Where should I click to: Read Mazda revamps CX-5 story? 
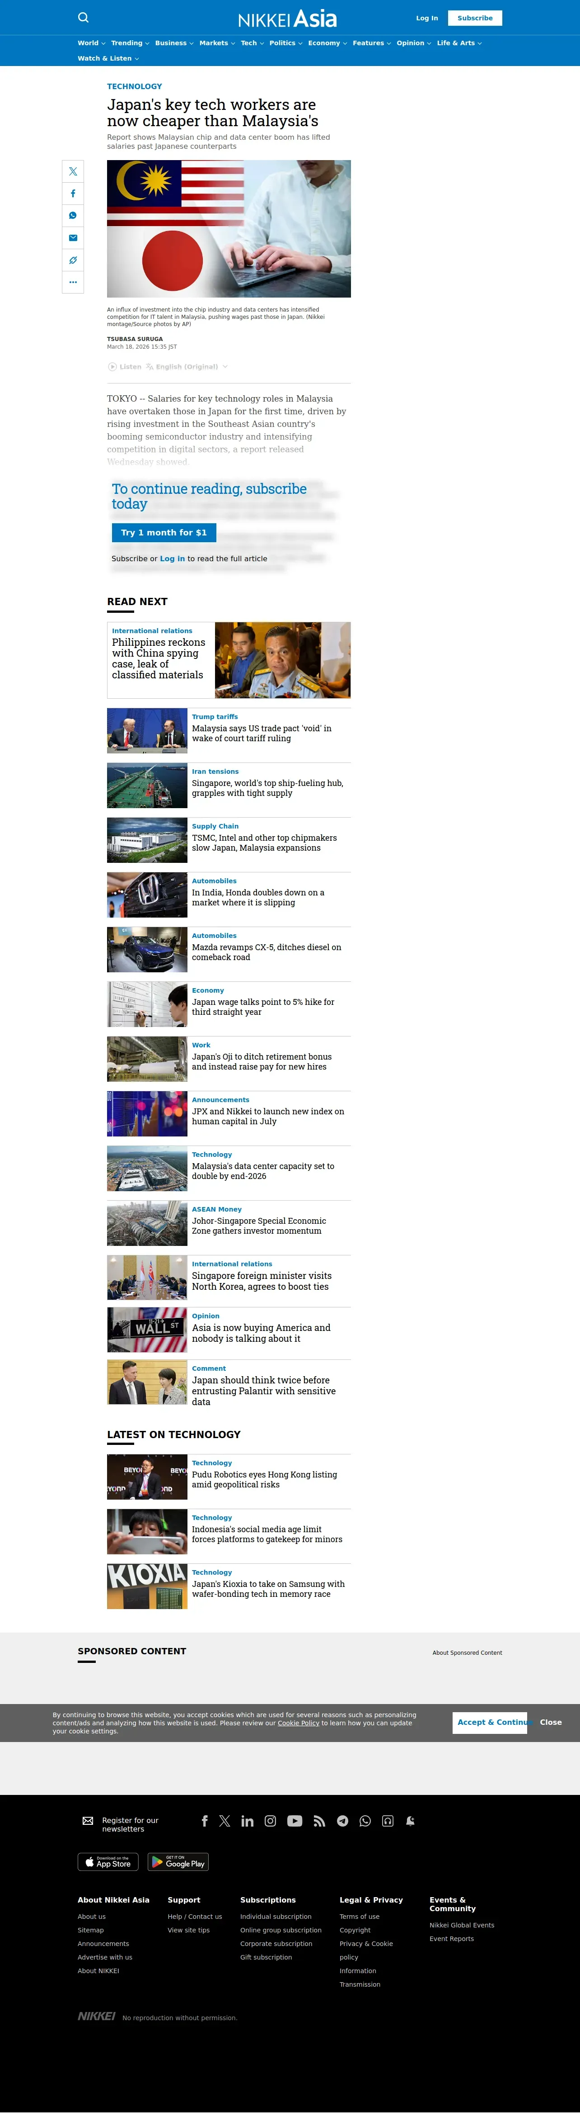coord(267,952)
